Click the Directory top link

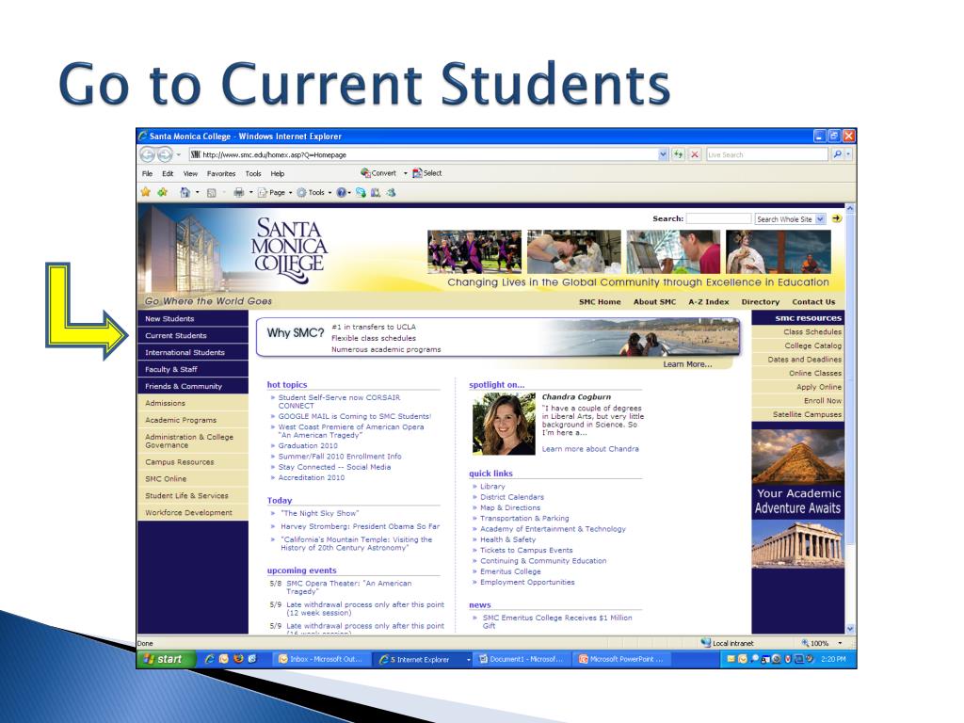[x=760, y=302]
